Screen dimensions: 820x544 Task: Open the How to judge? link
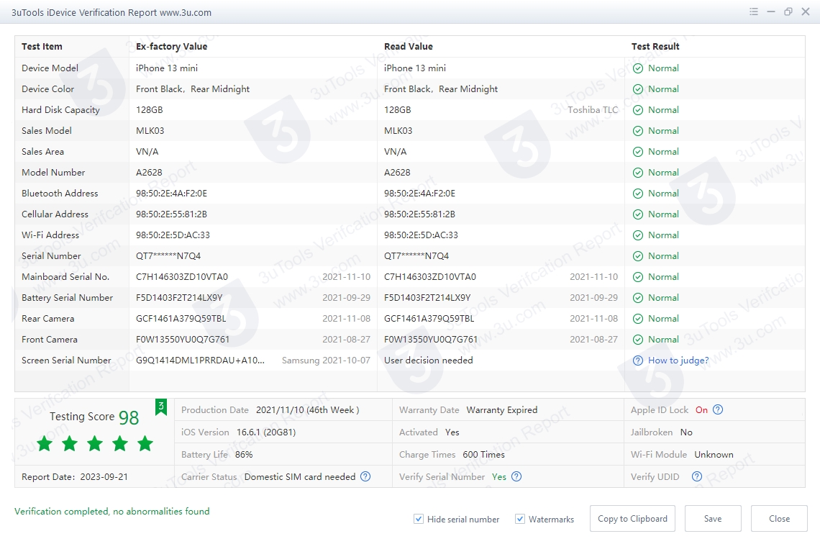pos(678,361)
